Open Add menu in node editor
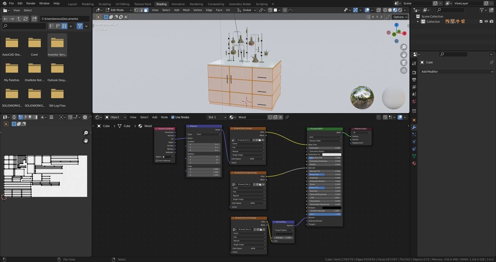This screenshot has width=496, height=262. tap(154, 117)
